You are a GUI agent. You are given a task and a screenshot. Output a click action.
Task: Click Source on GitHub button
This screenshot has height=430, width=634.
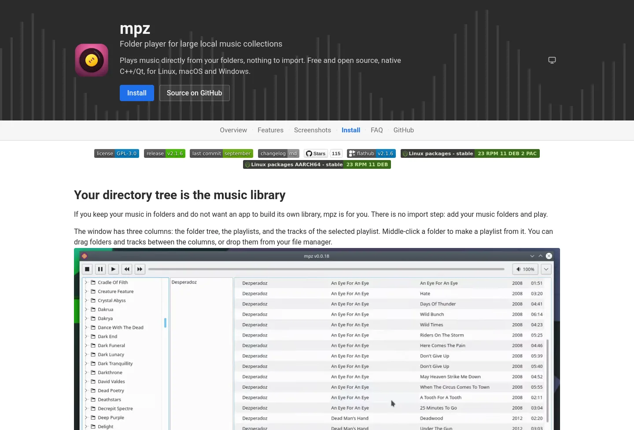(195, 93)
